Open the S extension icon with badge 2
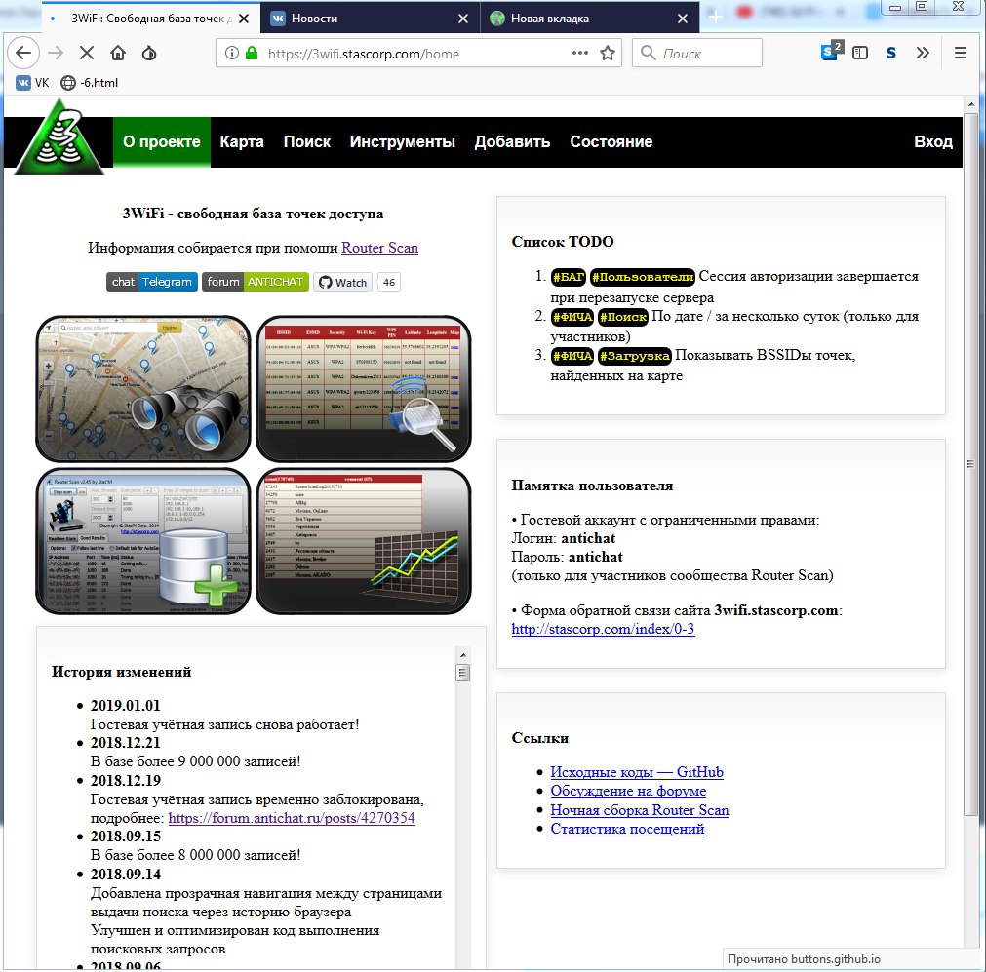Screen dimensions: 986x972 pos(831,51)
